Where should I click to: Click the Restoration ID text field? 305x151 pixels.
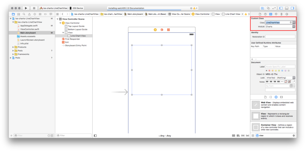(280, 37)
